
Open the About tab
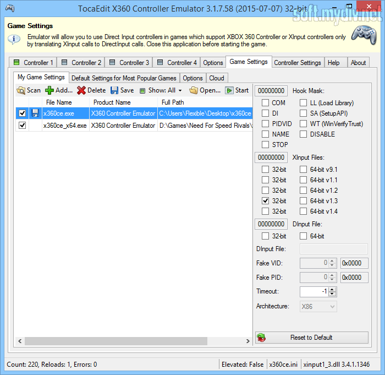pyautogui.click(x=358, y=63)
